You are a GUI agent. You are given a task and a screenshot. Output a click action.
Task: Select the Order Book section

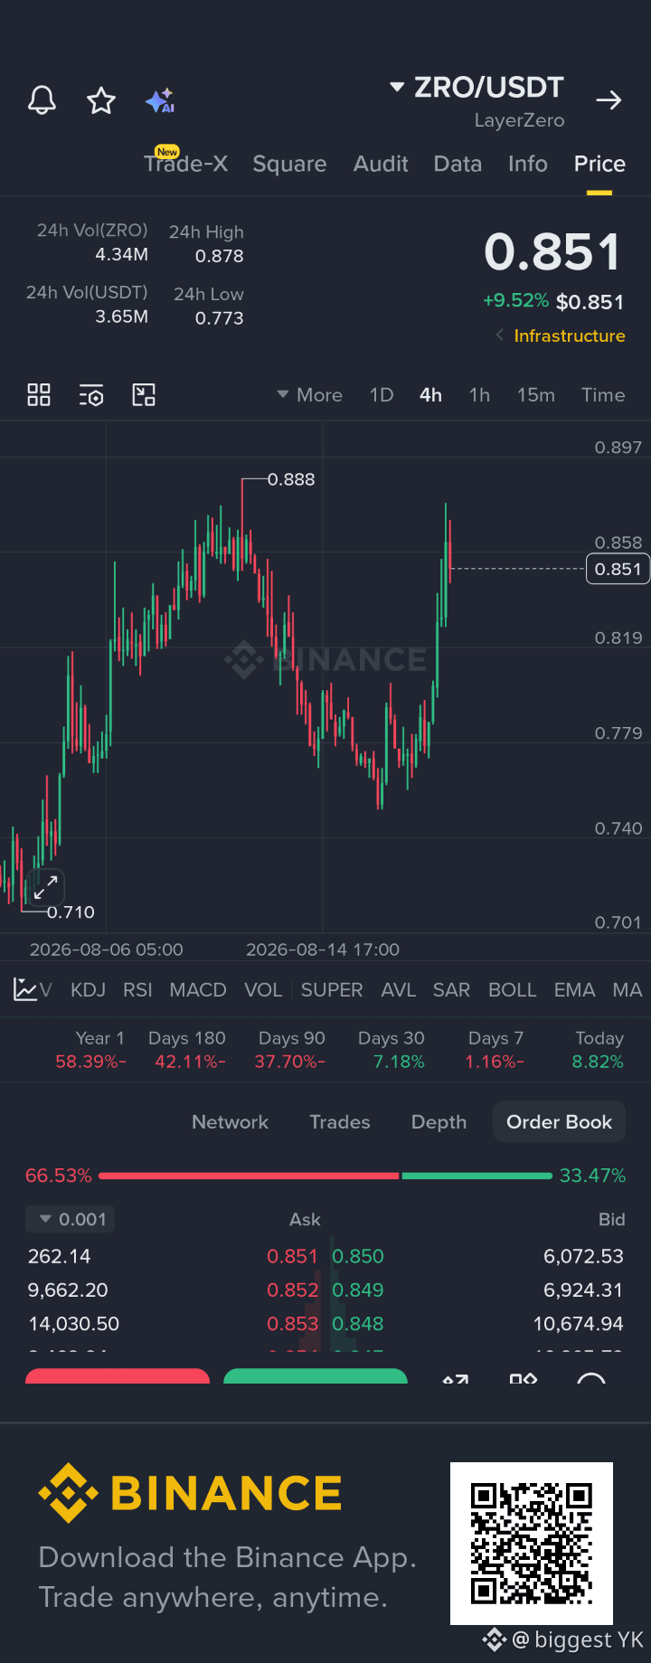(560, 1122)
